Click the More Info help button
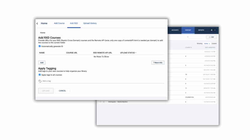 (158, 63)
